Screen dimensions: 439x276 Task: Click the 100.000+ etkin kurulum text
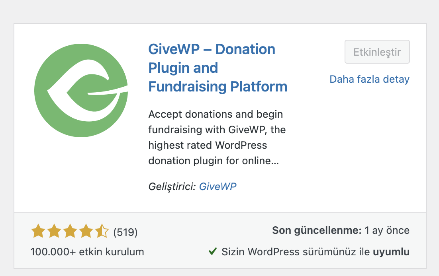click(x=87, y=252)
